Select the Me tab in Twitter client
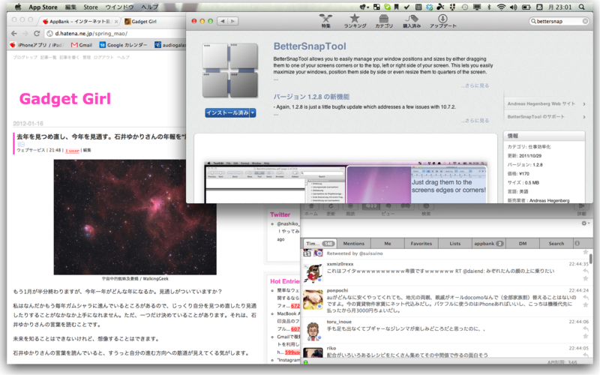This screenshot has width=600, height=375. click(x=388, y=243)
